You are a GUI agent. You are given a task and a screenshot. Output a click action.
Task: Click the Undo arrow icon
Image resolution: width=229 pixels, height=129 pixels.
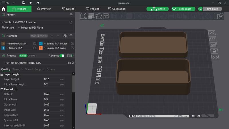[x=31, y=3]
